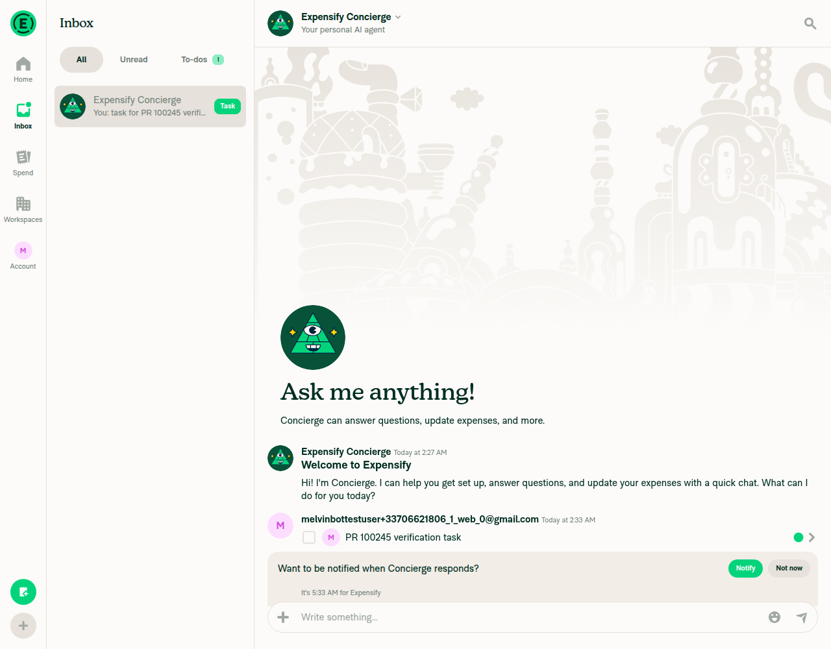The height and width of the screenshot is (649, 831).
Task: Open the Spend section
Action: coord(23,163)
